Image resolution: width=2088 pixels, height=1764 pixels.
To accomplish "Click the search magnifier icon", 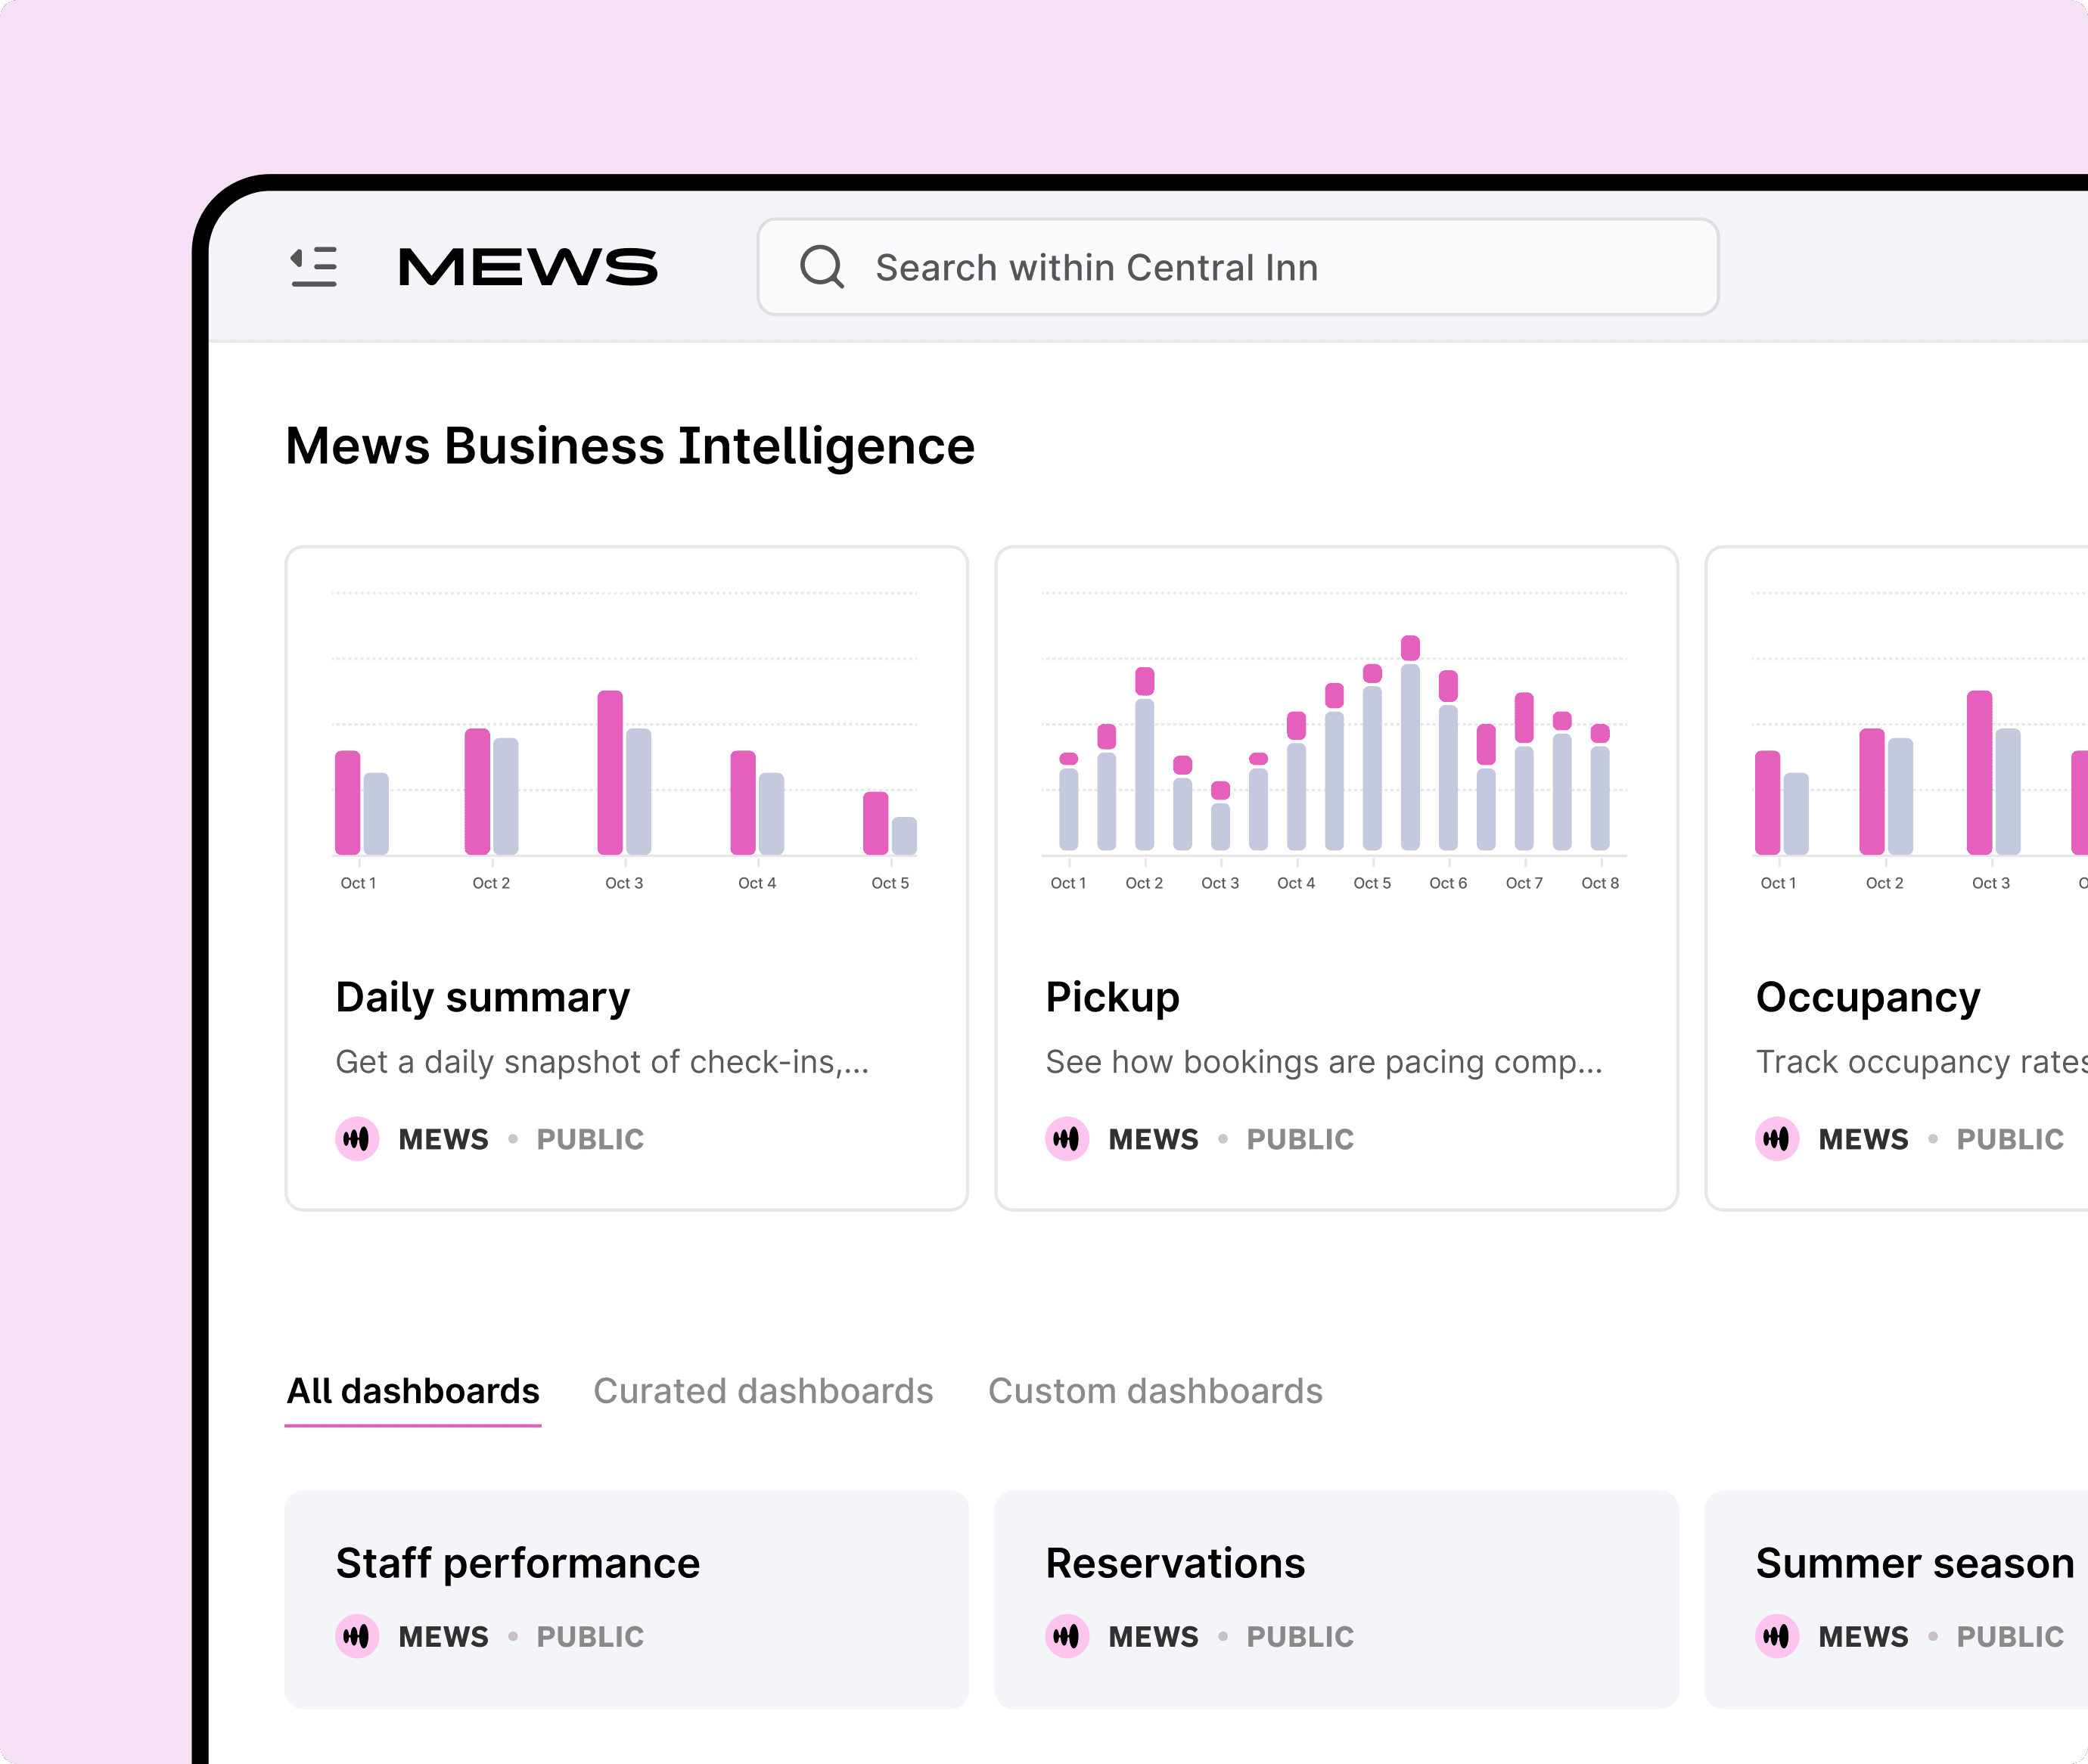I will tap(822, 267).
